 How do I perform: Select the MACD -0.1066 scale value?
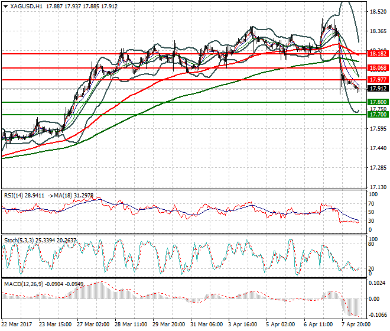click(378, 315)
